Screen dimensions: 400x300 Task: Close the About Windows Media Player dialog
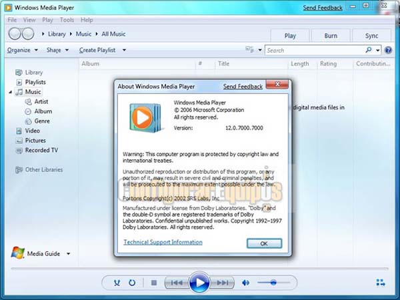point(277,84)
